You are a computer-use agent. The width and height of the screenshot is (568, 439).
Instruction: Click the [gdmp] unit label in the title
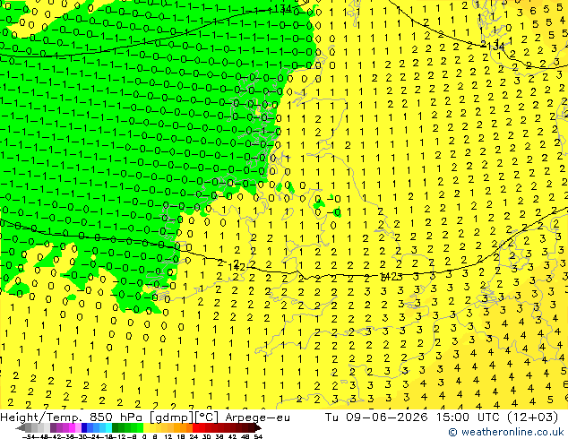172,417
